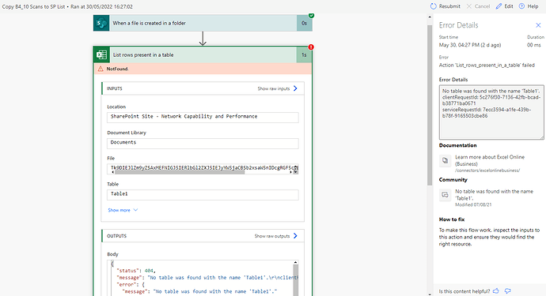Expand the 'When a file is created in a folder' step
This screenshot has width=546, height=296.
pos(203,23)
